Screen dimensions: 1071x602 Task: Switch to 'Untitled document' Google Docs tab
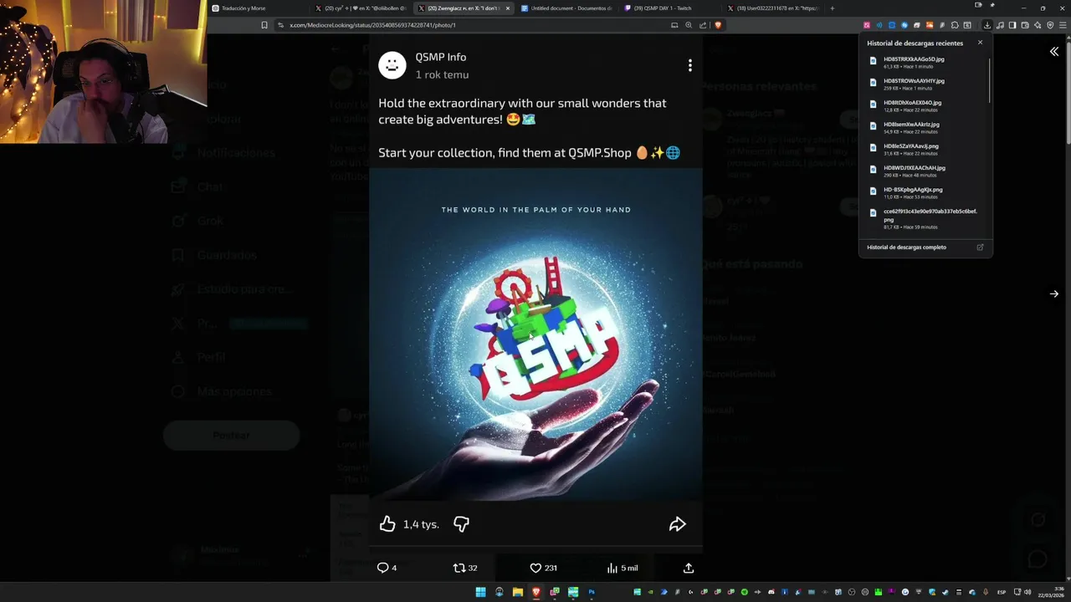(566, 8)
